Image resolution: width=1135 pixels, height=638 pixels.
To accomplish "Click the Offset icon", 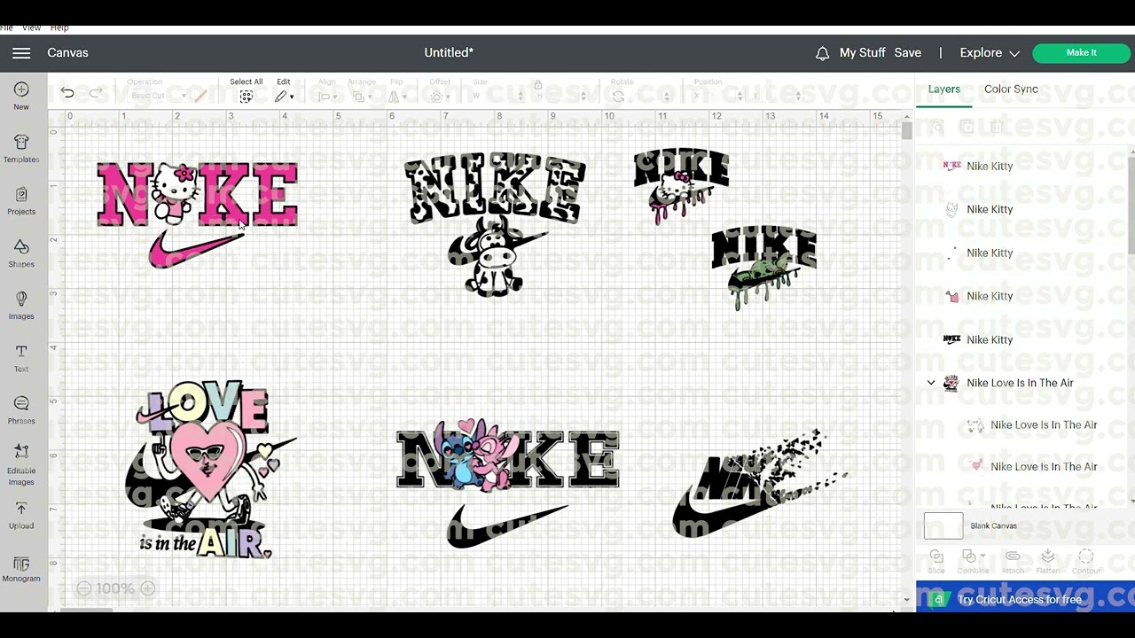I will [x=436, y=97].
